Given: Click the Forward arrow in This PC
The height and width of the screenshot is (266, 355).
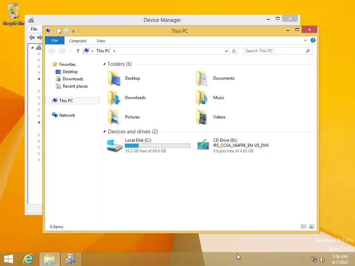Looking at the screenshot, I should coord(62,51).
